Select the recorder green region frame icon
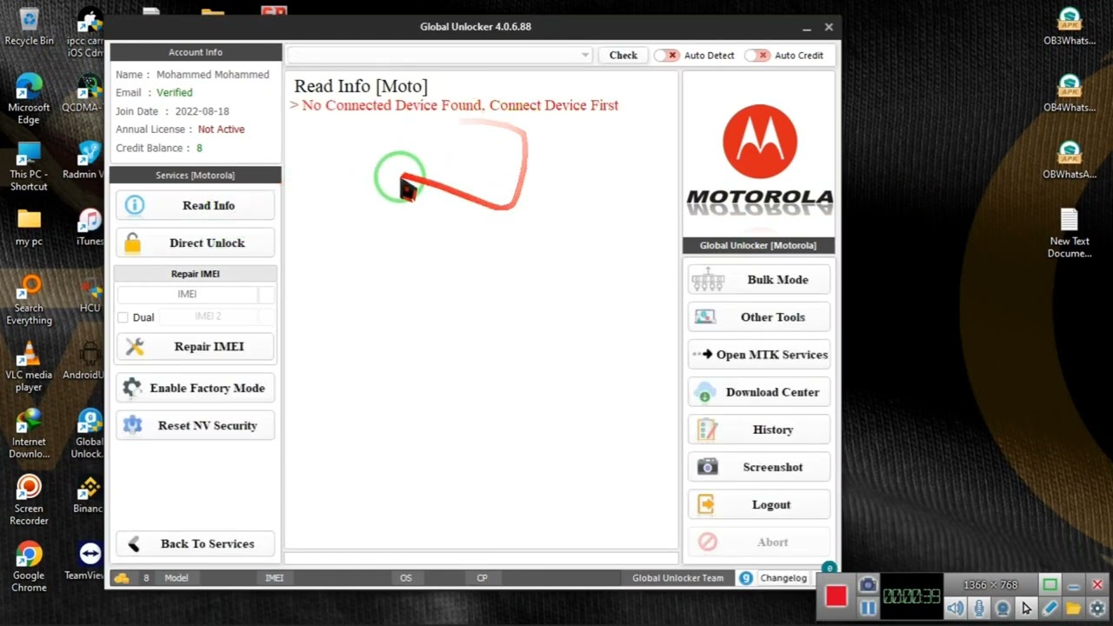 click(1050, 585)
